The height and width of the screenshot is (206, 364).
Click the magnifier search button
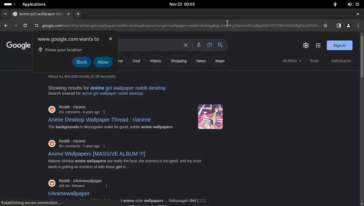220,45
